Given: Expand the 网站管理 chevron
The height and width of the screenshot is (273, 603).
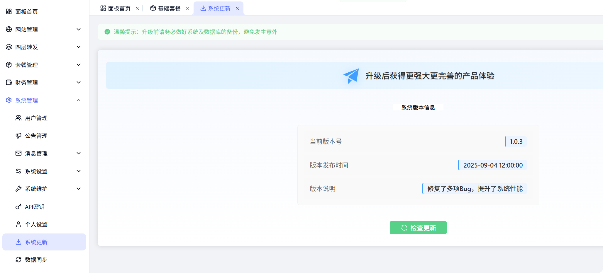Looking at the screenshot, I should click(x=79, y=29).
